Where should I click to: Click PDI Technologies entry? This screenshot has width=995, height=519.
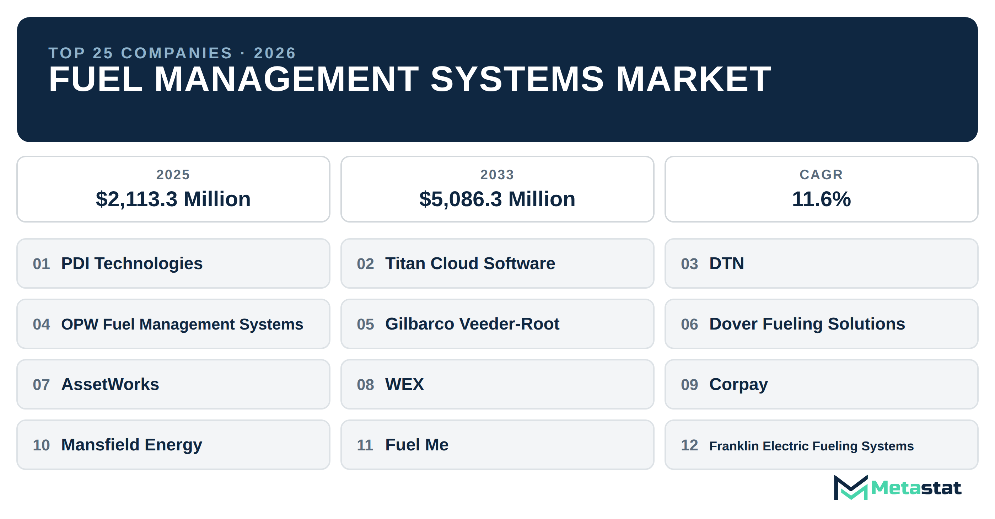[x=173, y=263]
